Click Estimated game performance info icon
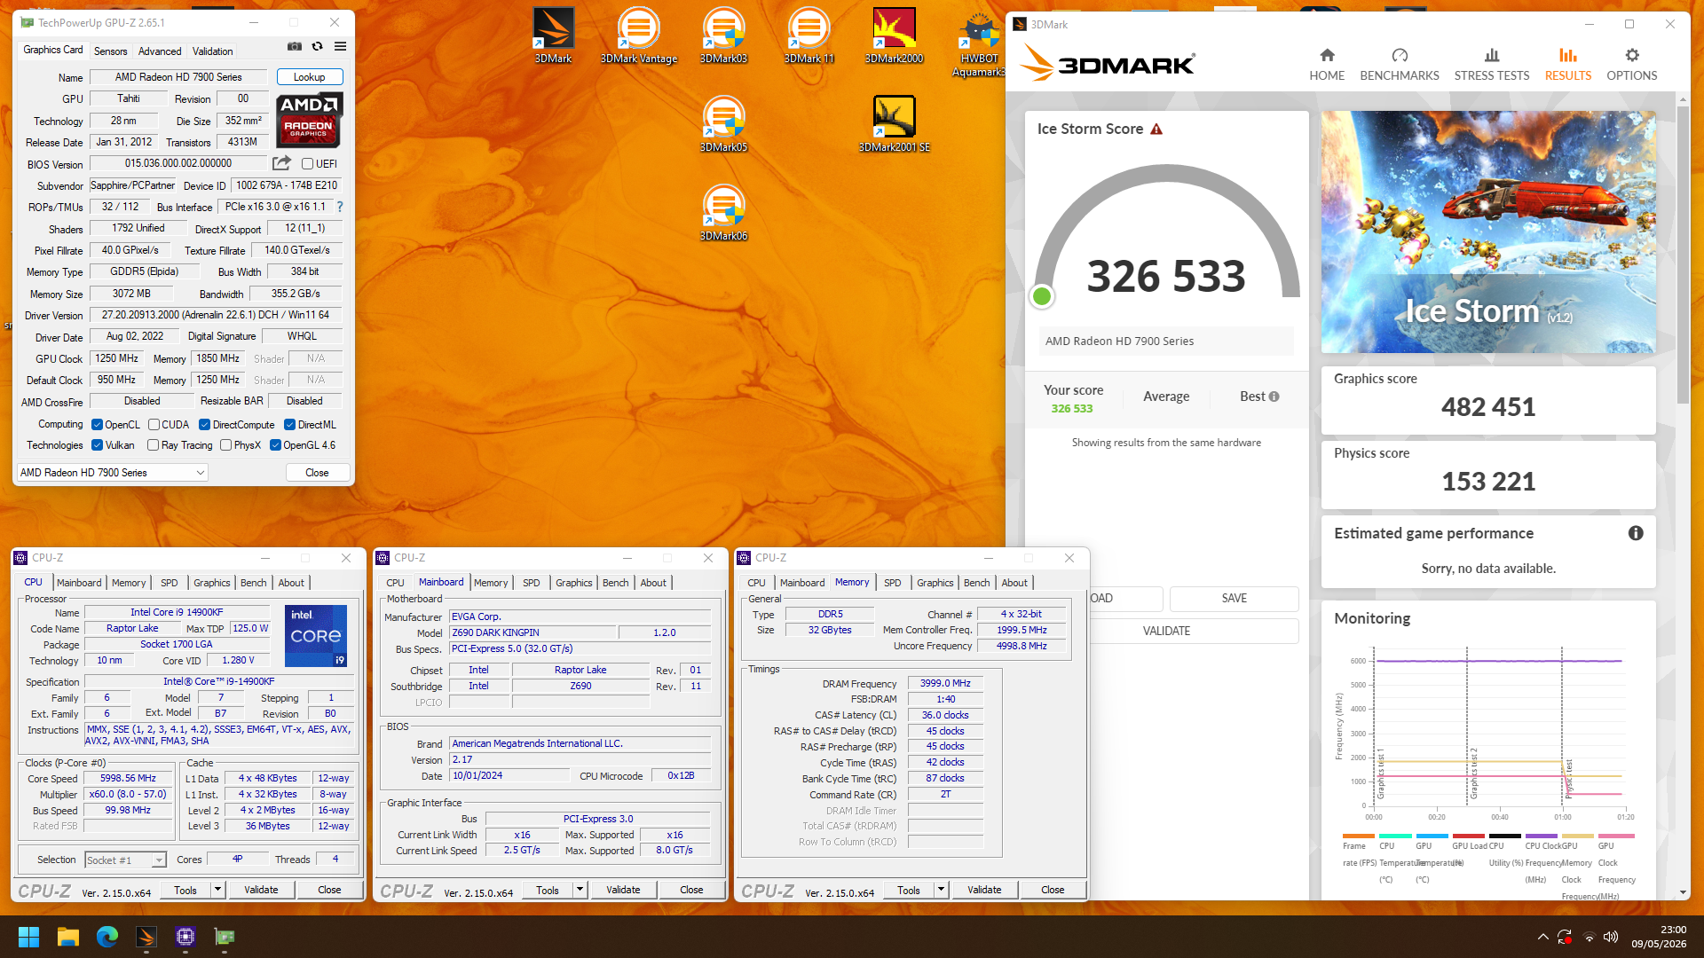Screen dimensions: 1704x958 click(1636, 533)
